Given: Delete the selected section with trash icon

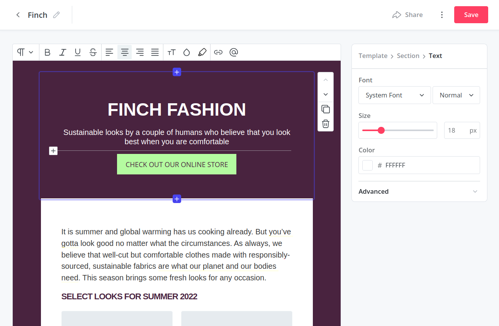Looking at the screenshot, I should point(325,123).
